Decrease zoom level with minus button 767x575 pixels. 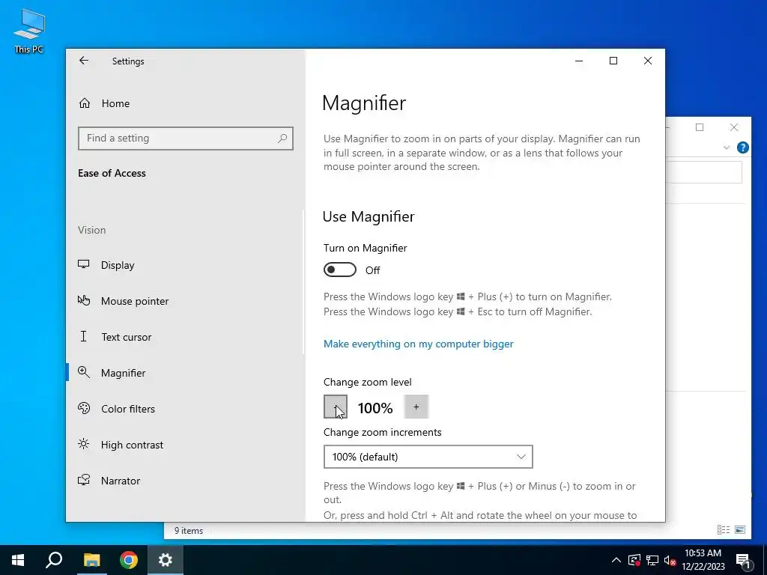tap(336, 407)
